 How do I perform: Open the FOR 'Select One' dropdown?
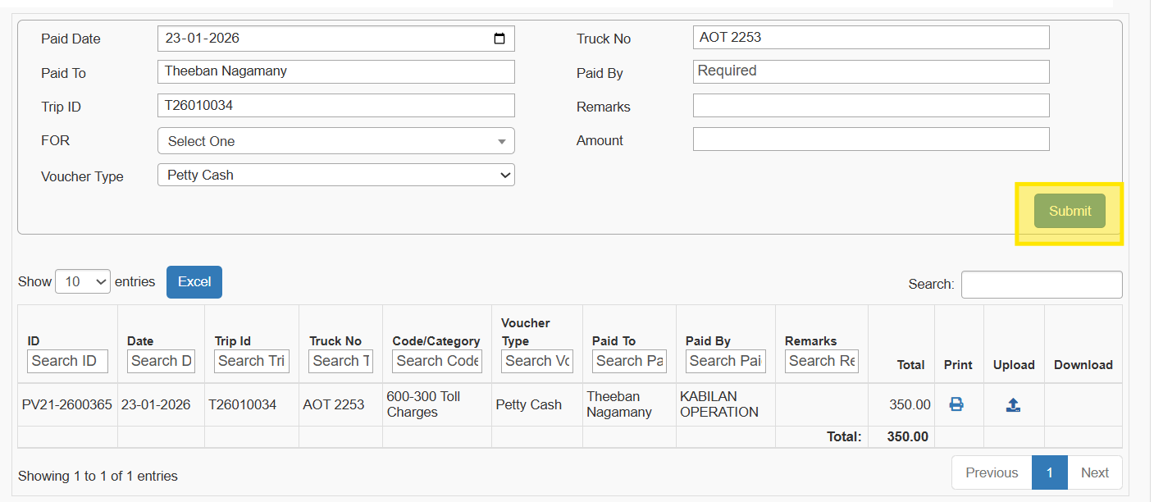[x=336, y=141]
